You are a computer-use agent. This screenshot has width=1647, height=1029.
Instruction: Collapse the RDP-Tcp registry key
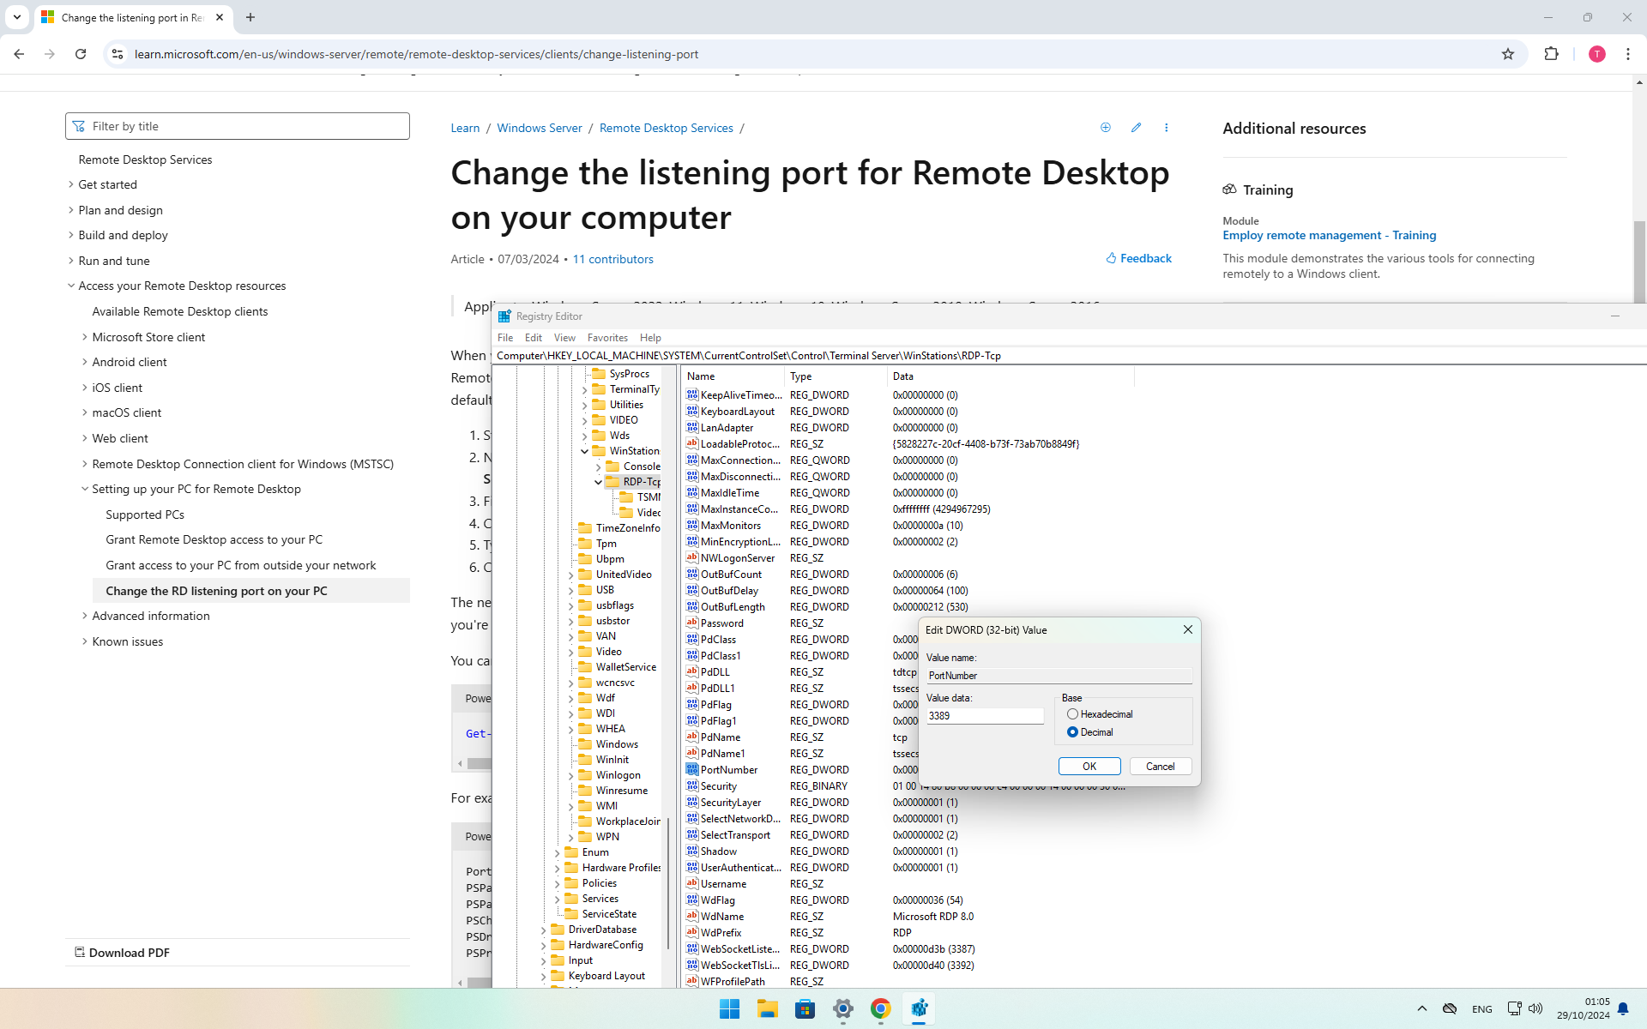pyautogui.click(x=599, y=482)
